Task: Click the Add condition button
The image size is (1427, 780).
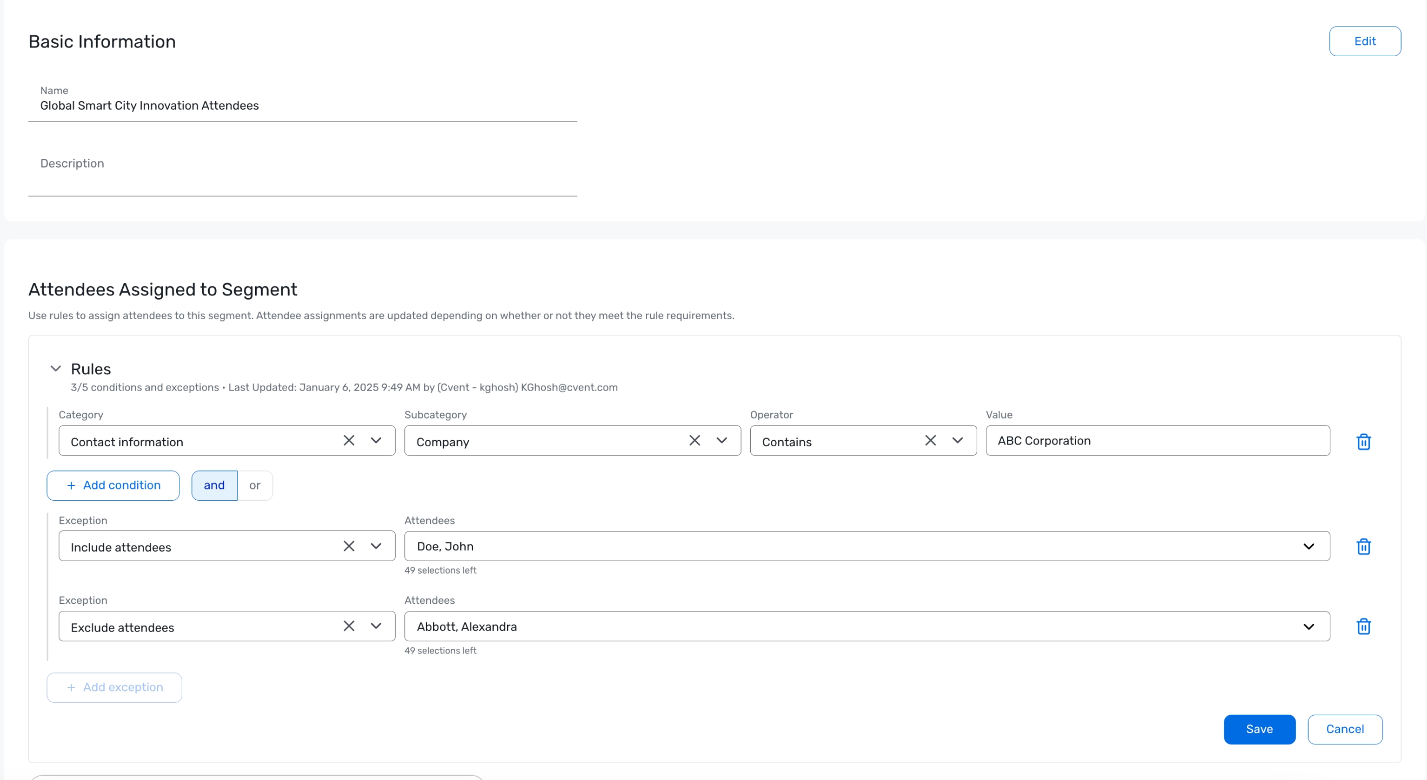Action: click(113, 486)
